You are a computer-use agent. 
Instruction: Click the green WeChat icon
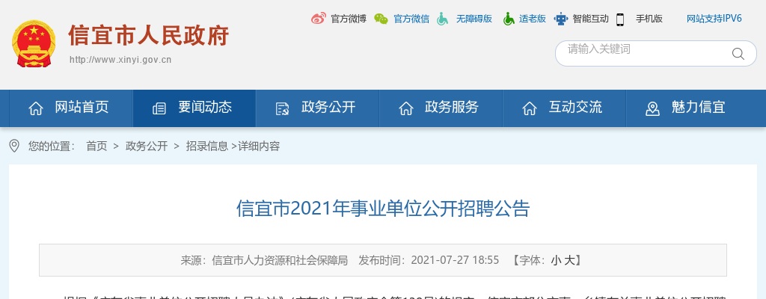click(x=381, y=19)
